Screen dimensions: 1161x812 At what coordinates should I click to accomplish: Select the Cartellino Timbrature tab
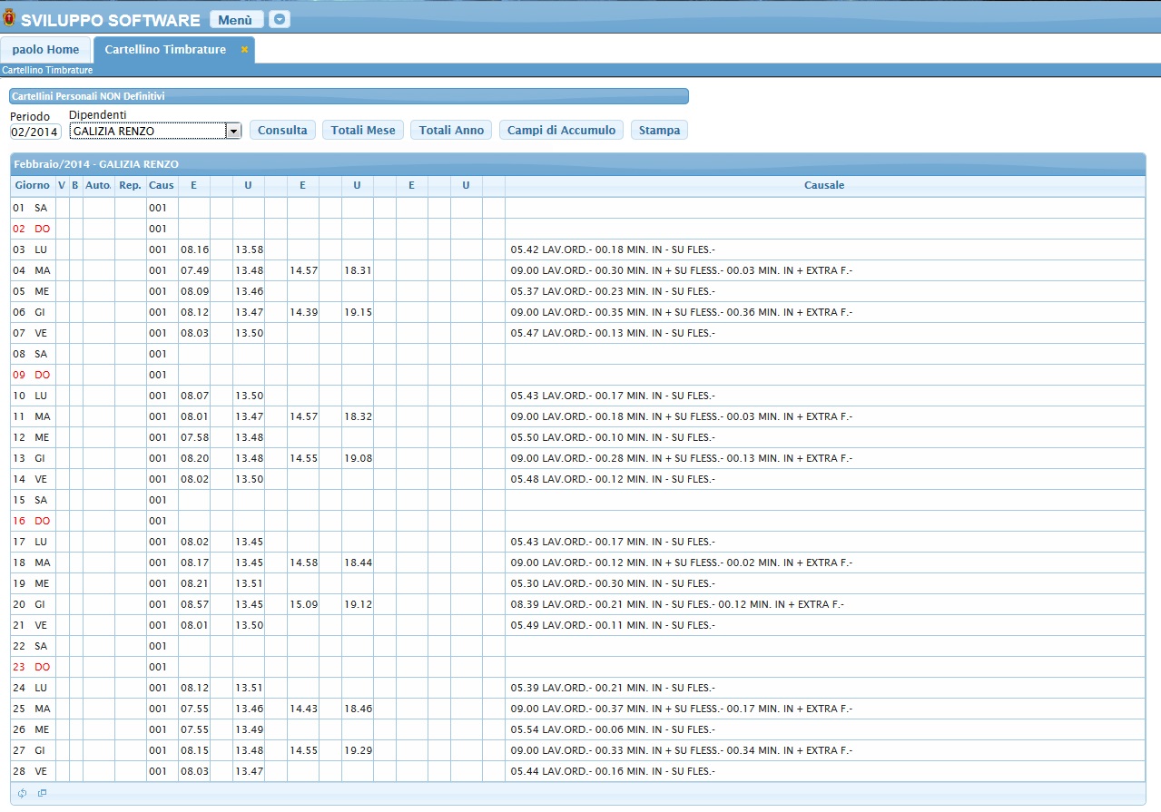pos(165,50)
